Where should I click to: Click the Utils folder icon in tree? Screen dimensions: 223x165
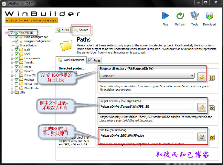(x=16, y=92)
